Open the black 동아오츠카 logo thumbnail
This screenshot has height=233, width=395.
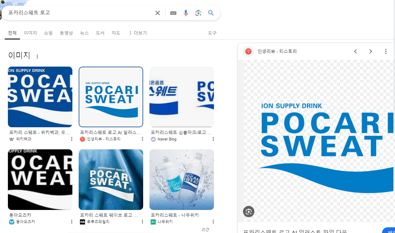click(x=40, y=180)
